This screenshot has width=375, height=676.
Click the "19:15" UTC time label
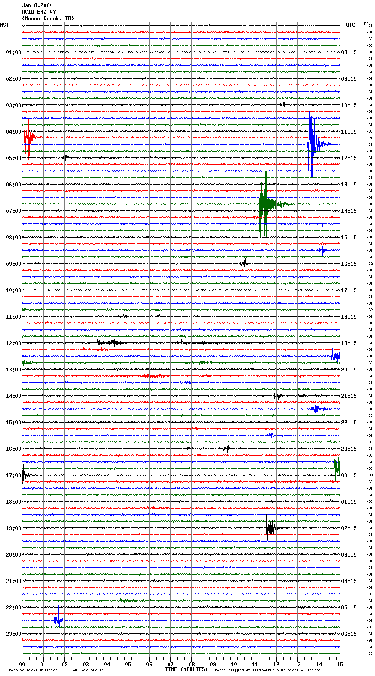tap(349, 343)
